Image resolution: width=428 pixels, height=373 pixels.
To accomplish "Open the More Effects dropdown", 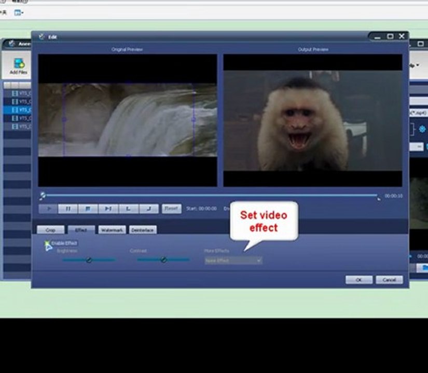I will (233, 261).
